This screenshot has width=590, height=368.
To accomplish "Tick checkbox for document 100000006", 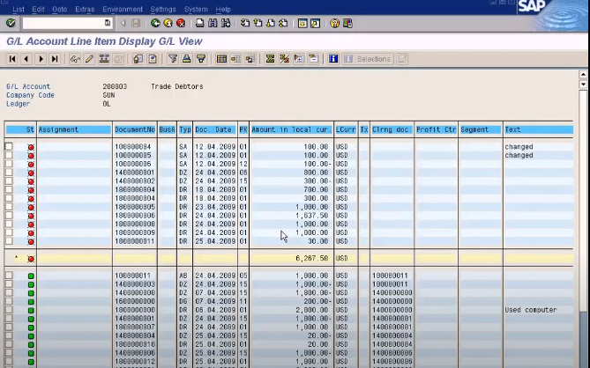I will 9,164.
